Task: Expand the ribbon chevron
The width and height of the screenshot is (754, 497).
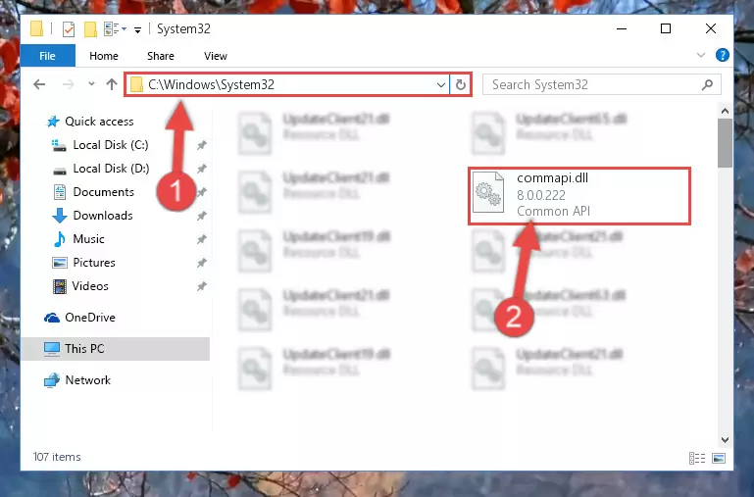Action: click(701, 55)
